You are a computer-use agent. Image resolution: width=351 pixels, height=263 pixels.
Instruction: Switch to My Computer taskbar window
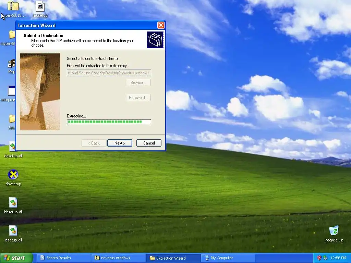pos(228,258)
